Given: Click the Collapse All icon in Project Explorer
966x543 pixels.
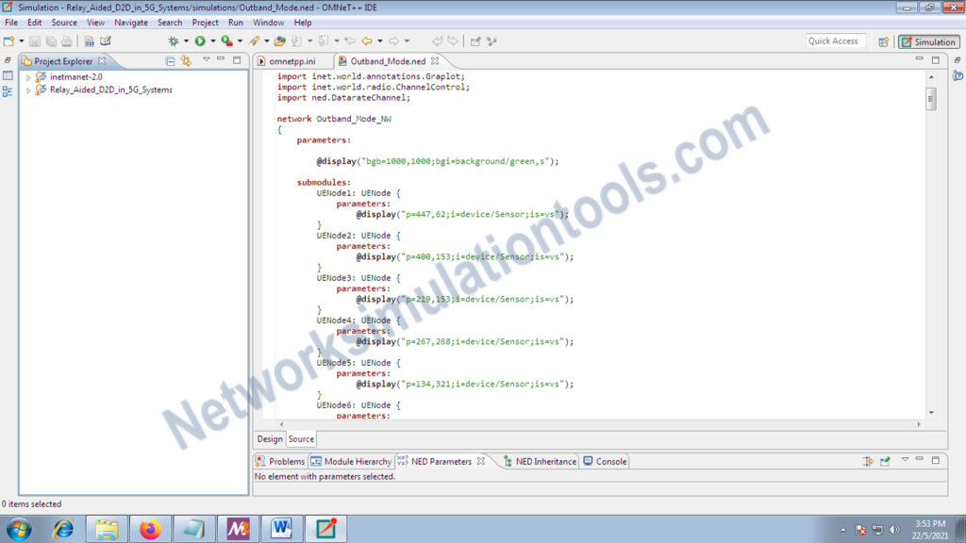Looking at the screenshot, I should (169, 60).
